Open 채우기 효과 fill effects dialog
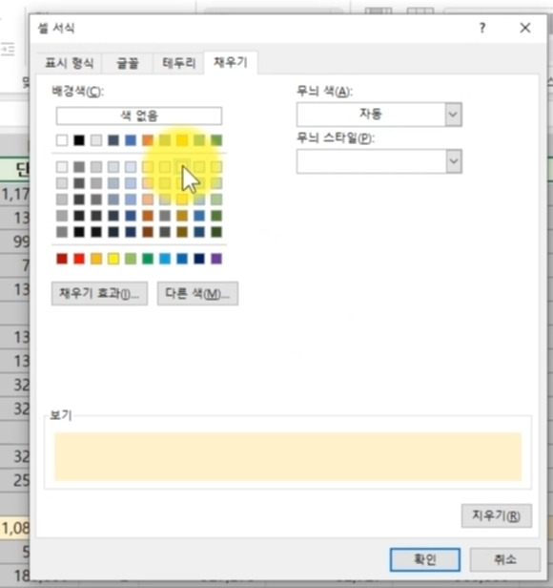 (99, 293)
